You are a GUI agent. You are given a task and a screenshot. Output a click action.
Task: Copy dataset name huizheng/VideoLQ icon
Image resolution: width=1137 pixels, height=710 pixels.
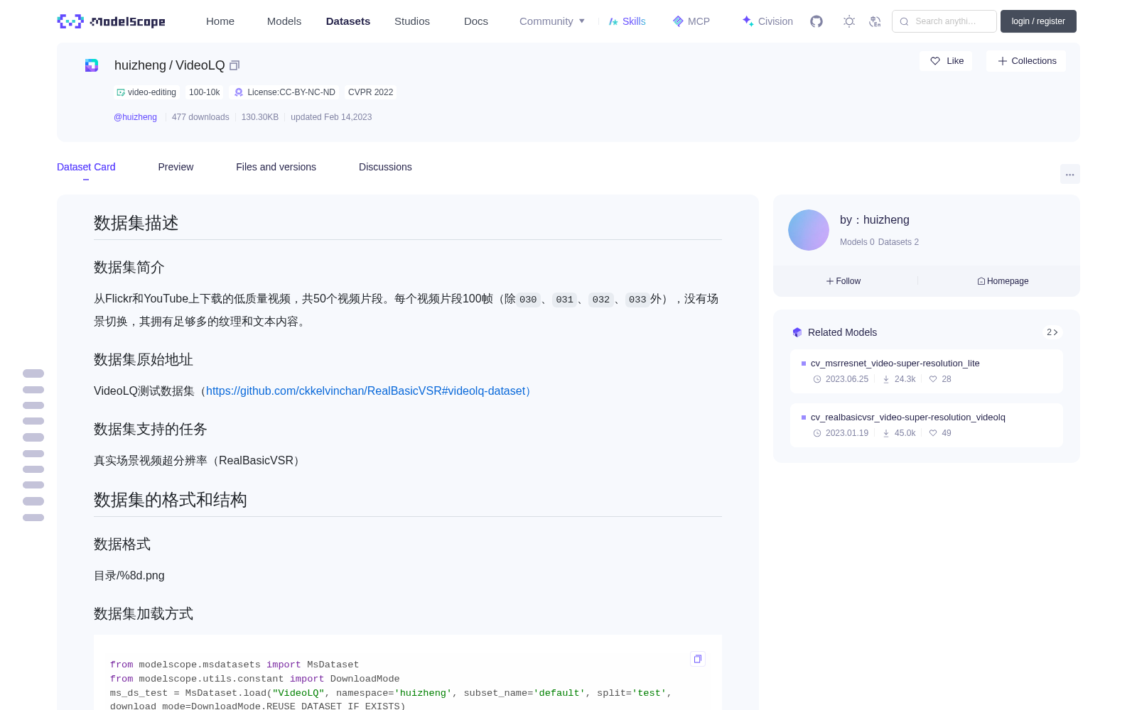pyautogui.click(x=235, y=65)
